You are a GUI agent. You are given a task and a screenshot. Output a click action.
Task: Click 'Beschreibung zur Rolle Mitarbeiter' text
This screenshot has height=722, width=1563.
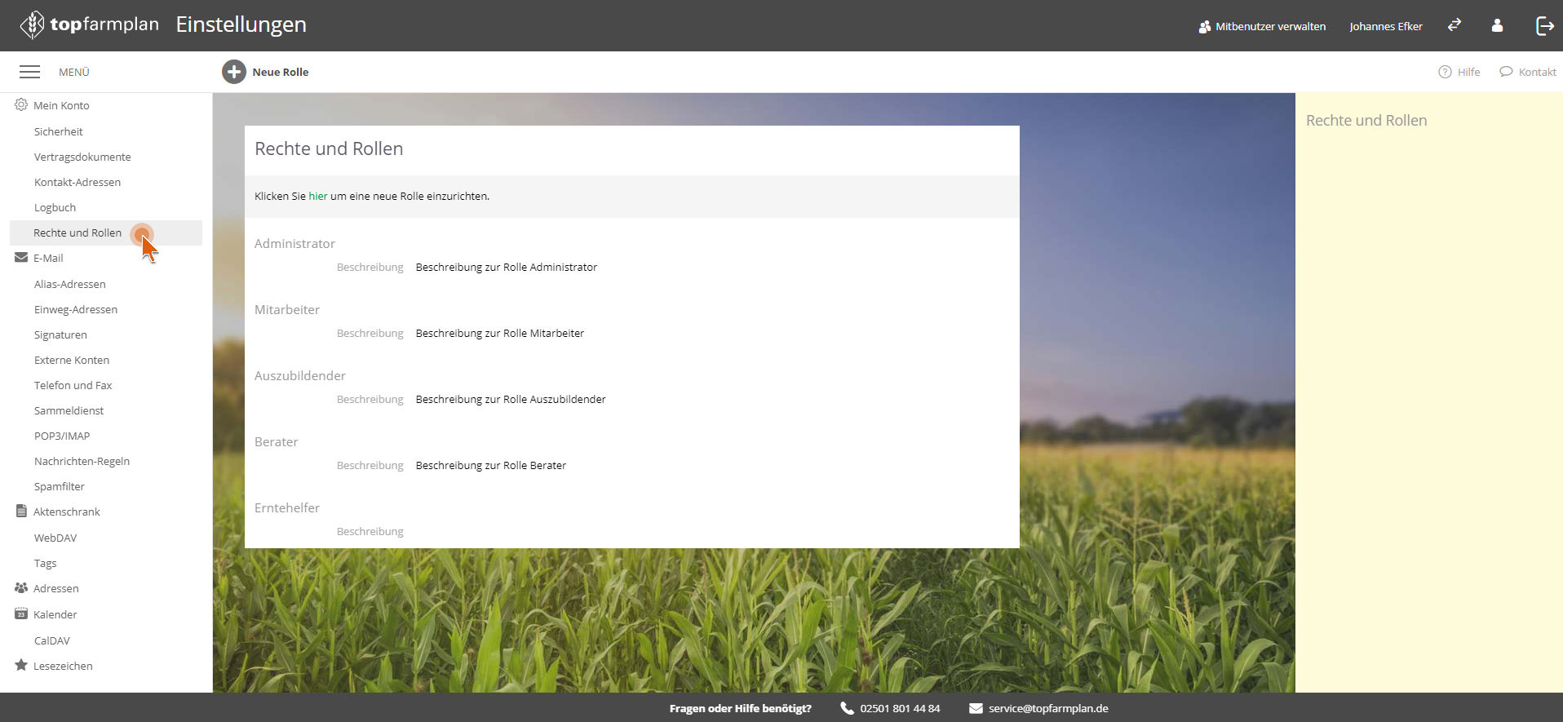click(500, 333)
